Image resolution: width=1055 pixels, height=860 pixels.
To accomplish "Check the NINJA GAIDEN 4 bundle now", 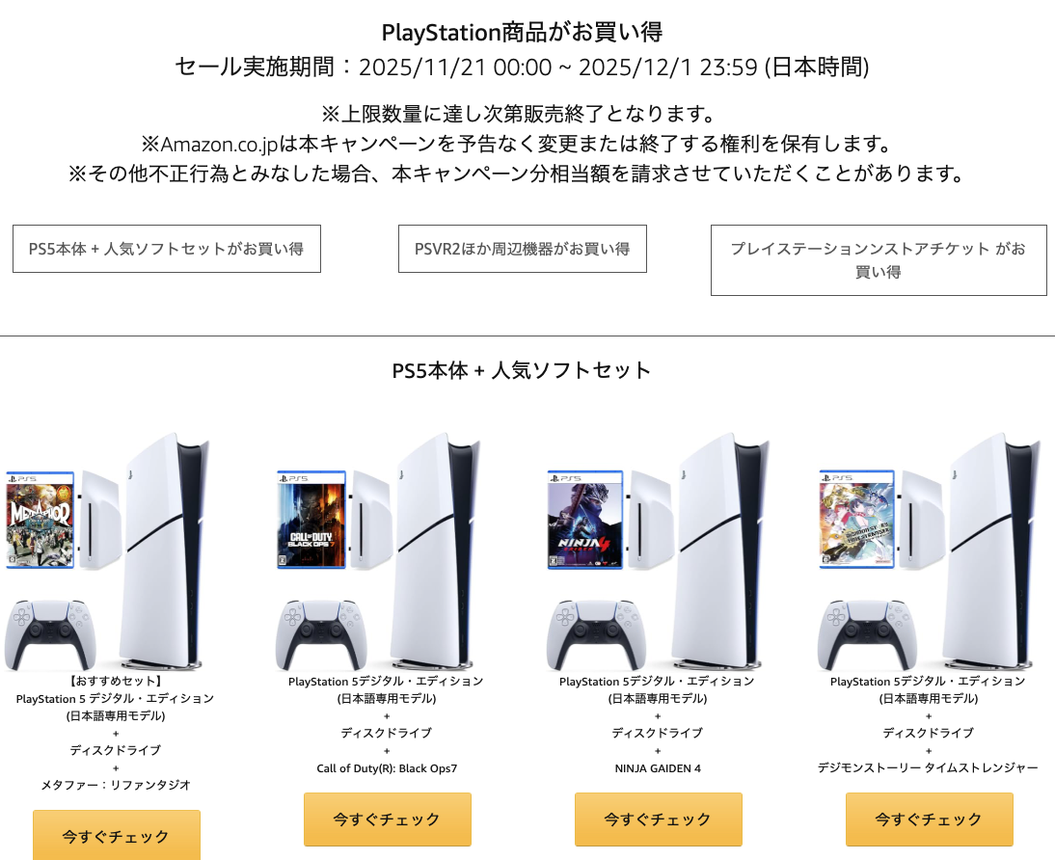I will (658, 819).
